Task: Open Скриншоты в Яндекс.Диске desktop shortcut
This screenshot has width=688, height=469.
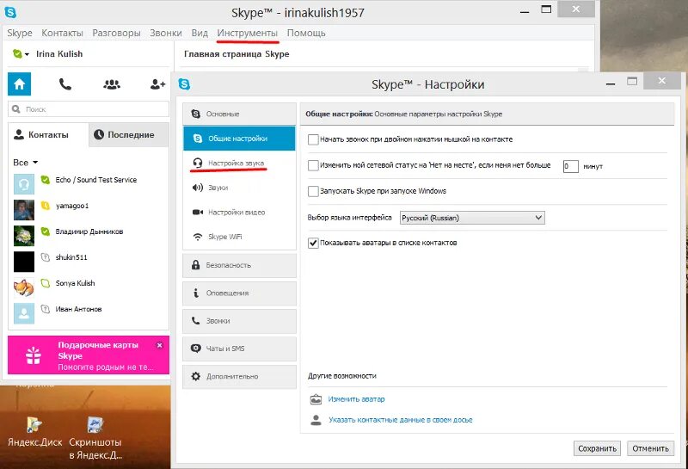Action: [x=95, y=437]
